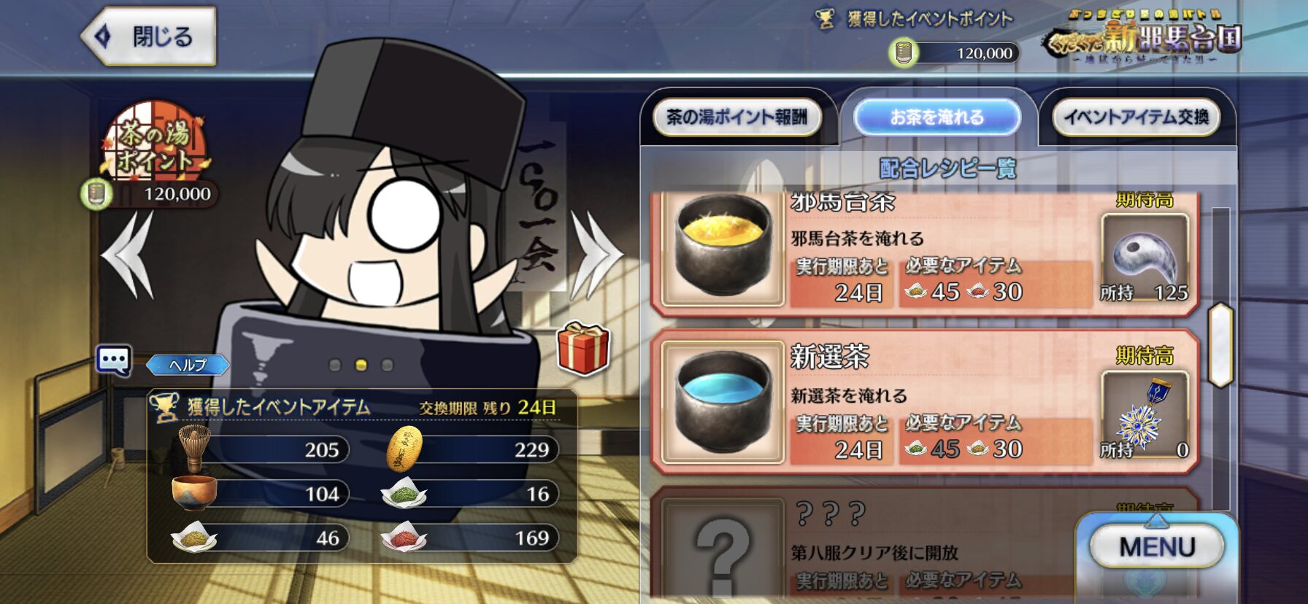Tap the tea whisk item icon
The image size is (1308, 604).
coord(193,449)
